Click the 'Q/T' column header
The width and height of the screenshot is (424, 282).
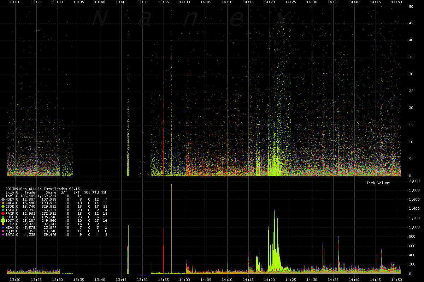(x=64, y=192)
